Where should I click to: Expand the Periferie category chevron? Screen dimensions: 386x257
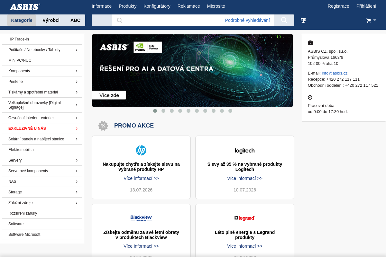77,82
